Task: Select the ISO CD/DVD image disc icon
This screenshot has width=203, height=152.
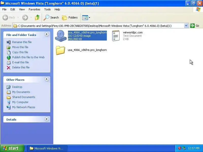Action: tap(61, 36)
